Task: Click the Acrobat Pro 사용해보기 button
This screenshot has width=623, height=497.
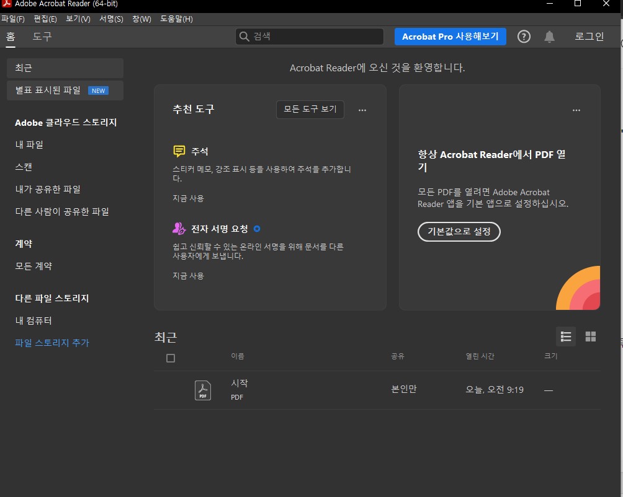Action: [450, 37]
